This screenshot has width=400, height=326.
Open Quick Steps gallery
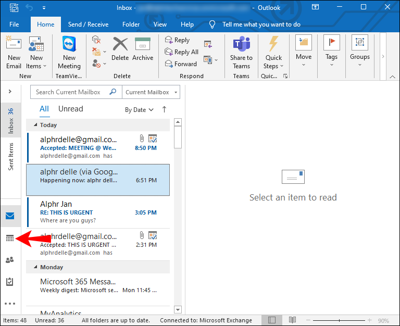(273, 53)
